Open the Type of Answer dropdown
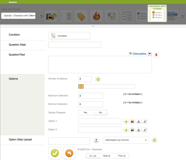This screenshot has height=160, width=186. [x=19, y=16]
